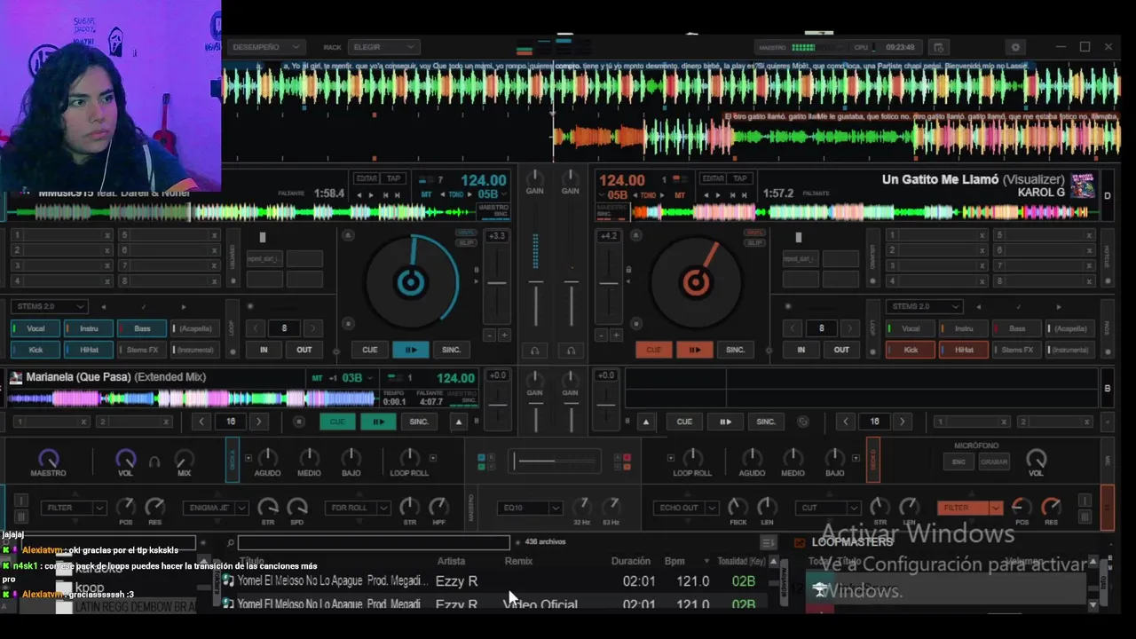1136x639 pixels.
Task: Click left deck loop IN button
Action: coord(264,350)
